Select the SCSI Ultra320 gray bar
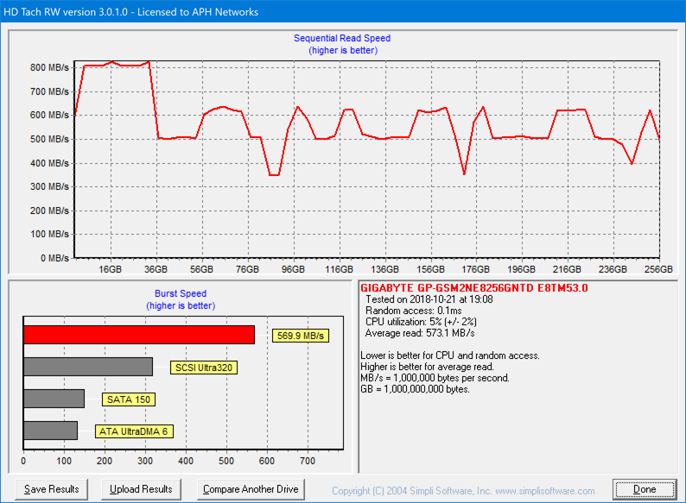 tap(87, 367)
